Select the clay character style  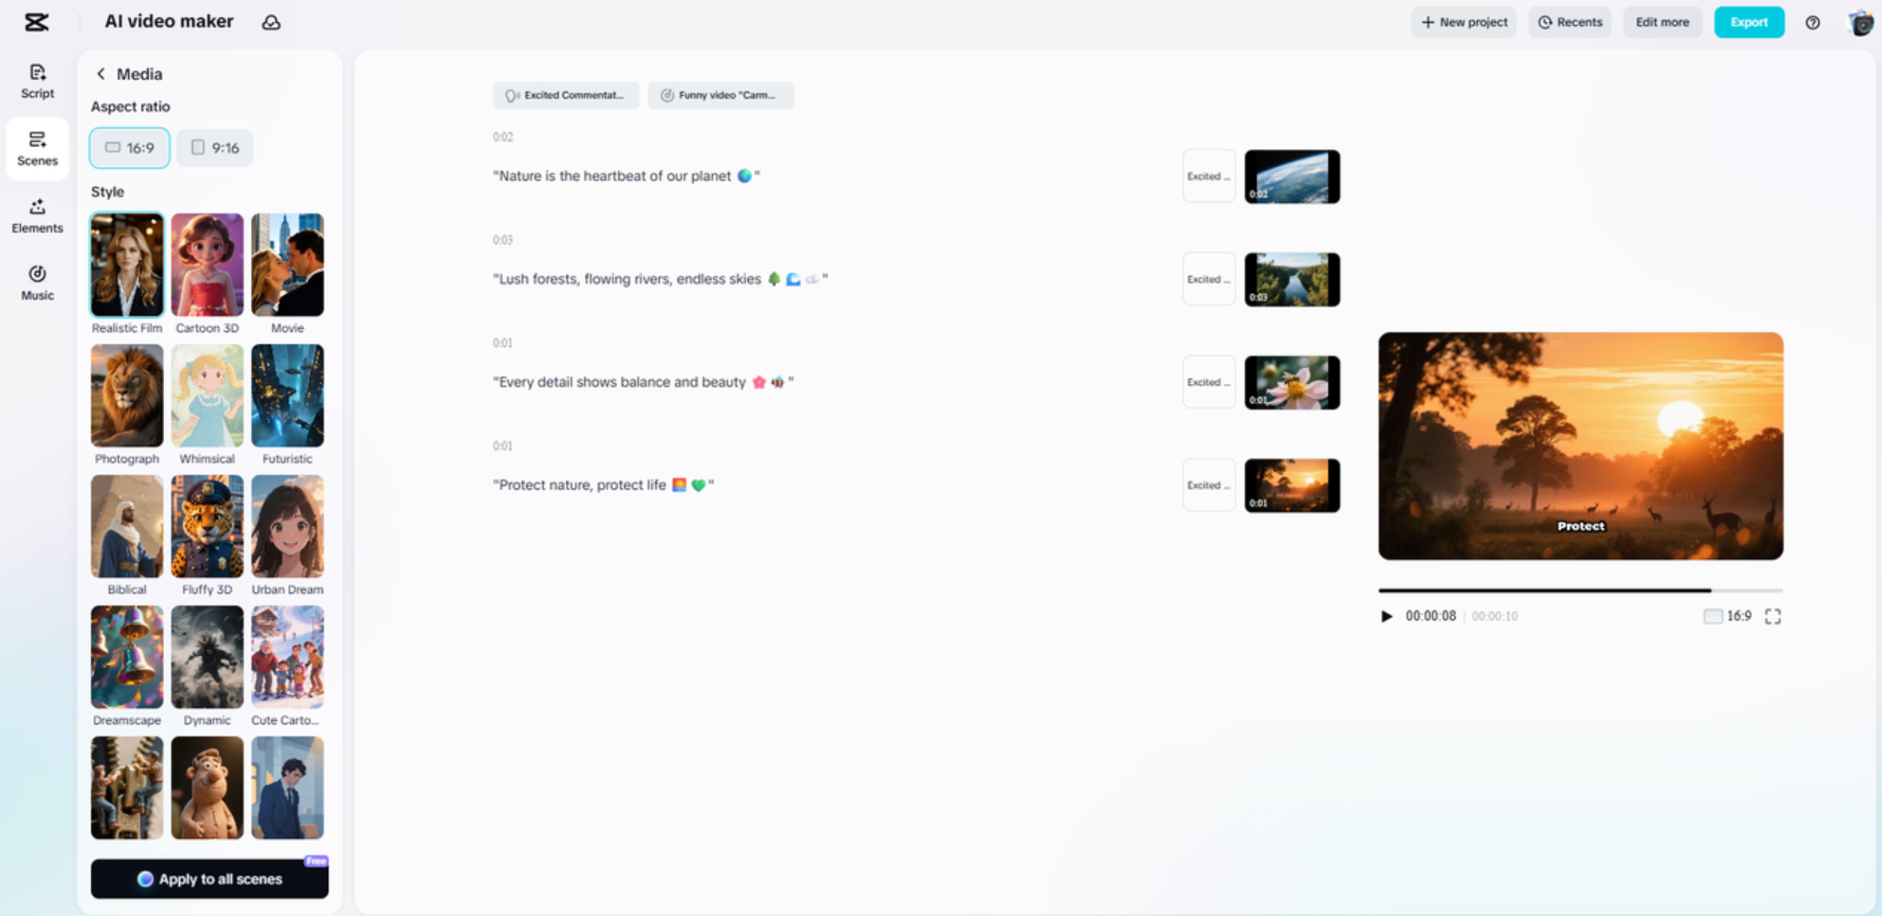tap(208, 788)
